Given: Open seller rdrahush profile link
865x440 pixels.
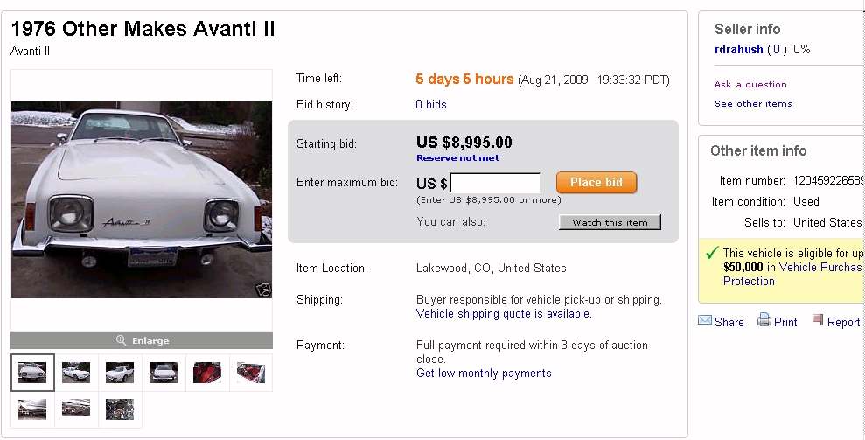Looking at the screenshot, I should [738, 50].
